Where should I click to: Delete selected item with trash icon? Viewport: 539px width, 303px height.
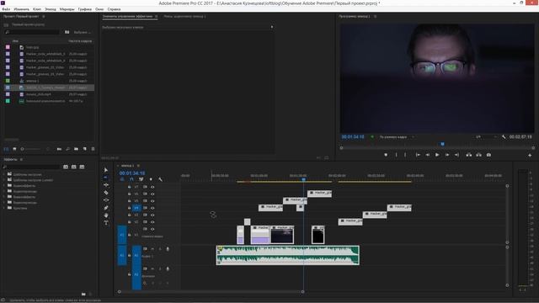(x=93, y=149)
